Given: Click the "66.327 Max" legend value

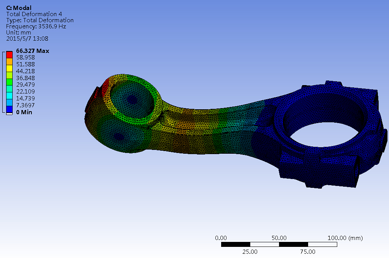Looking at the screenshot, I should tap(33, 51).
